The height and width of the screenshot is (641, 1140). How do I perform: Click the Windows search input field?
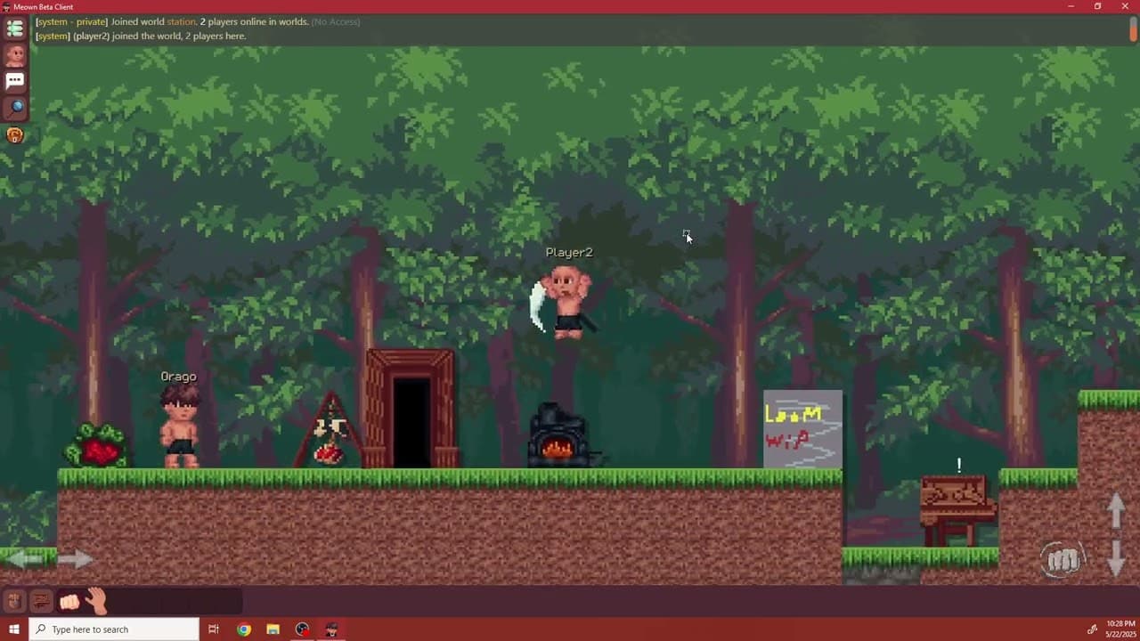coord(116,629)
